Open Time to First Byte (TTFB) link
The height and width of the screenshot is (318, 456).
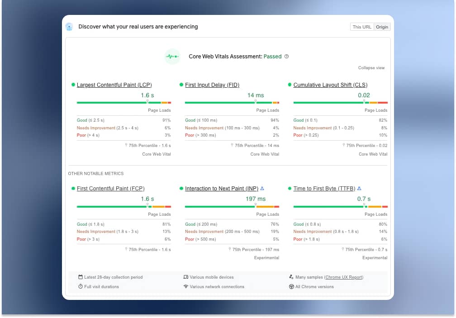tap(324, 188)
